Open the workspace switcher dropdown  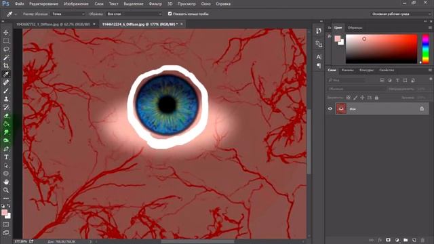[x=401, y=14]
